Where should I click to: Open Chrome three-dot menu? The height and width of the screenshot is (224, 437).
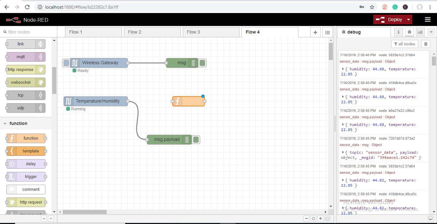tap(430, 7)
